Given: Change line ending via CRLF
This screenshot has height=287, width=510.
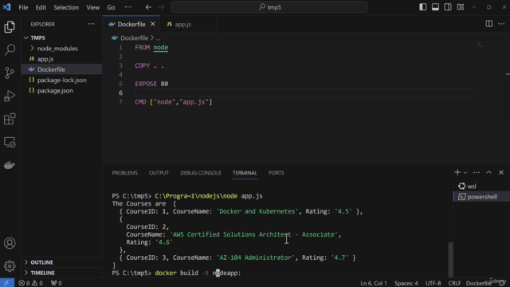Looking at the screenshot, I should point(454,283).
